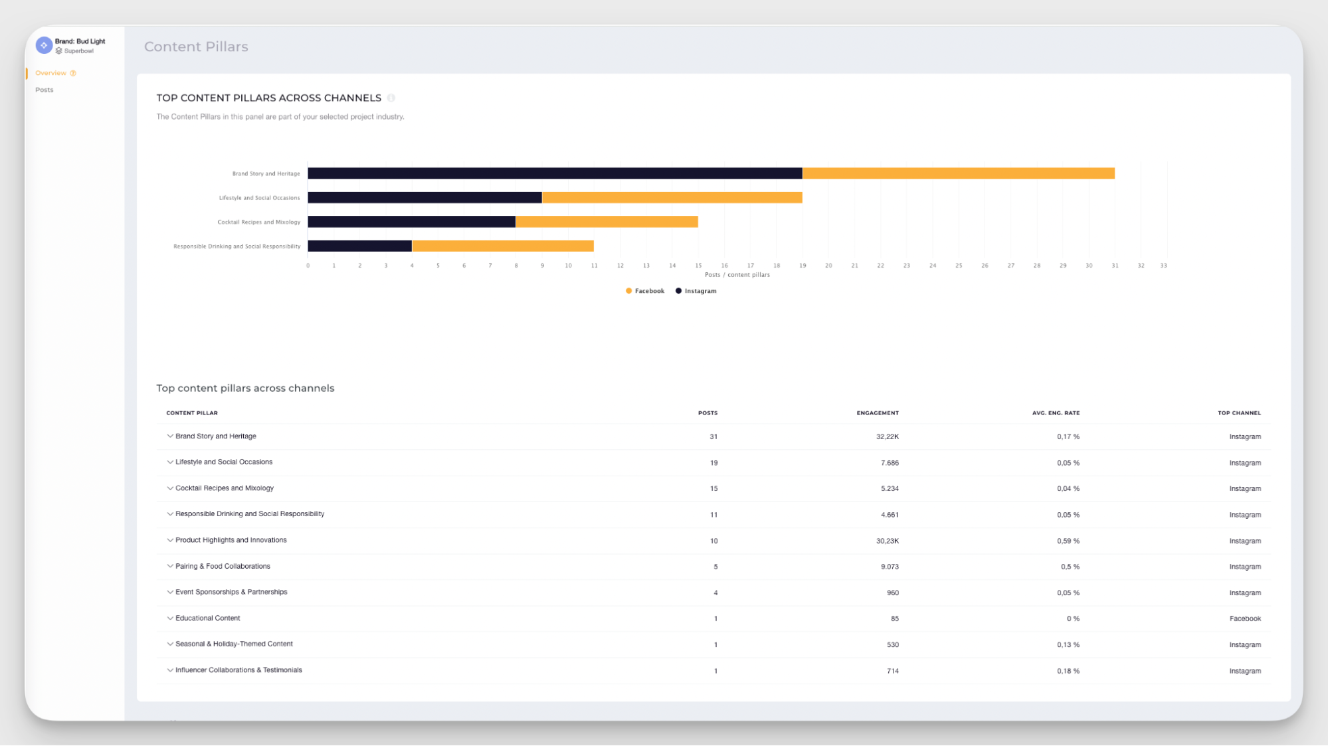Toggle the Lifestyle and Social Occasions chart bar

click(551, 197)
